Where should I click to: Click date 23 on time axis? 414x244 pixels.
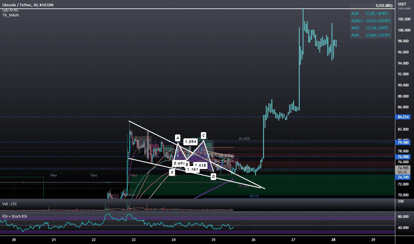[x=134, y=240]
